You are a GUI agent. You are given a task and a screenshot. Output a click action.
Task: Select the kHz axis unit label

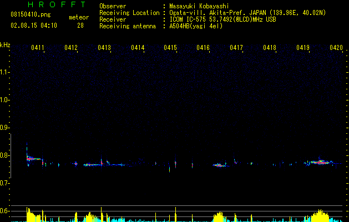(5, 45)
